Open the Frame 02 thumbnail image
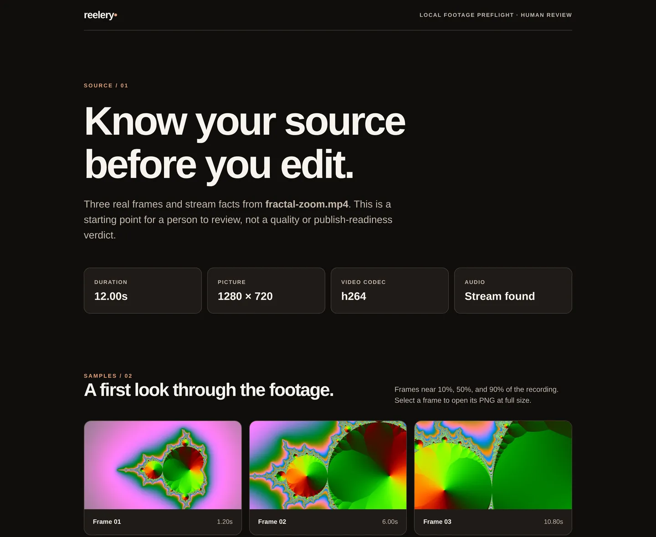Image resolution: width=656 pixels, height=537 pixels. click(328, 465)
